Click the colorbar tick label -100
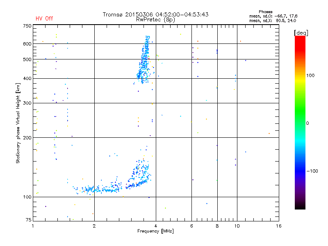 pyautogui.click(x=312, y=171)
